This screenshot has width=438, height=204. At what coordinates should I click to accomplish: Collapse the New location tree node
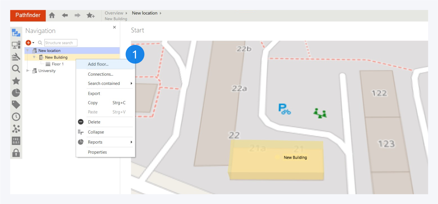[x=27, y=50]
